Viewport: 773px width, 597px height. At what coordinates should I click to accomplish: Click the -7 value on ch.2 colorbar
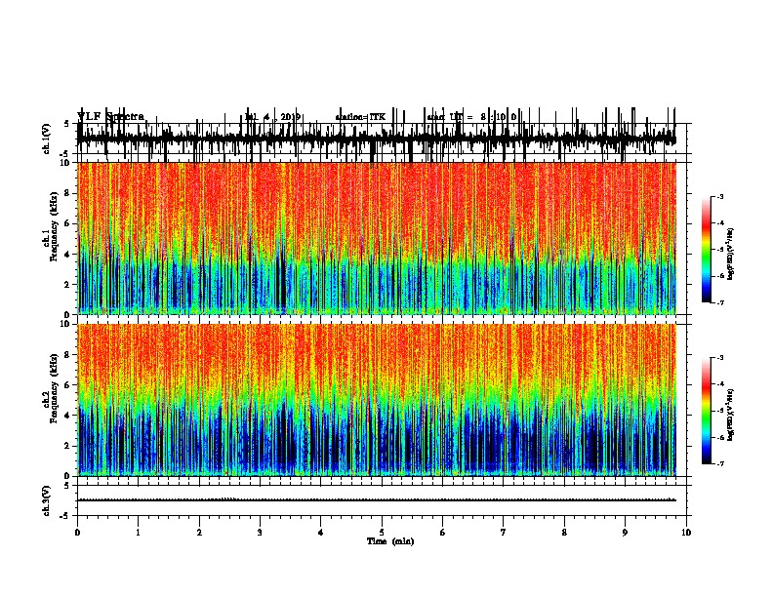tap(719, 464)
